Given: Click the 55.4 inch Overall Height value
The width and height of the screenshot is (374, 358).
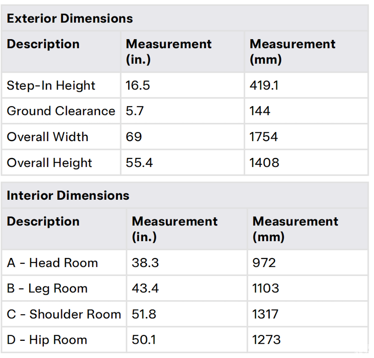Looking at the screenshot, I should click(139, 163).
